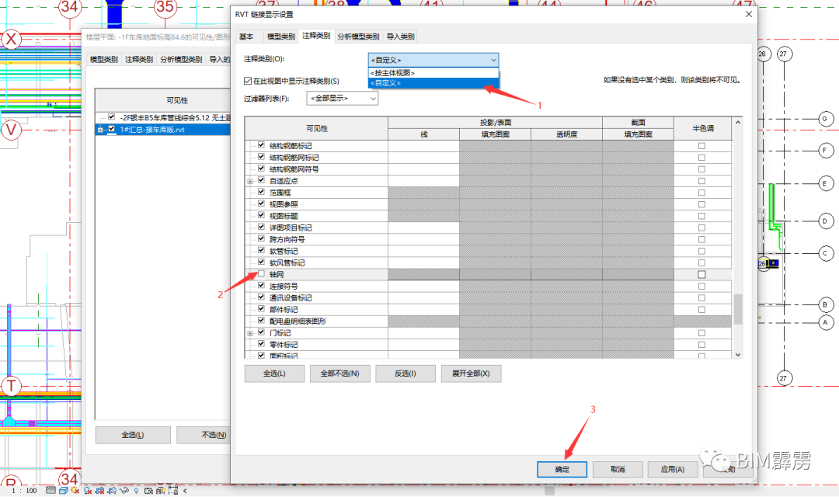The height and width of the screenshot is (497, 839).
Task: Uncheck -2F银丰B5车库管线综合 link checkbox in back window
Action: (111, 117)
